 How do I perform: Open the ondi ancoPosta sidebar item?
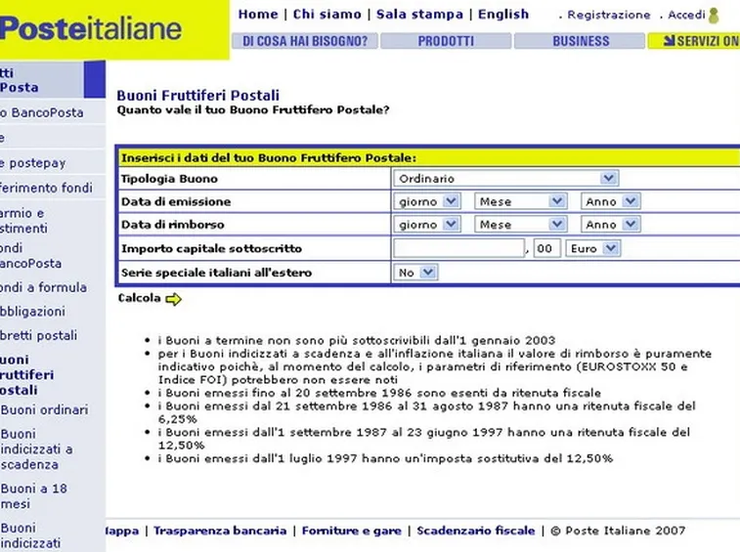pyautogui.click(x=30, y=256)
